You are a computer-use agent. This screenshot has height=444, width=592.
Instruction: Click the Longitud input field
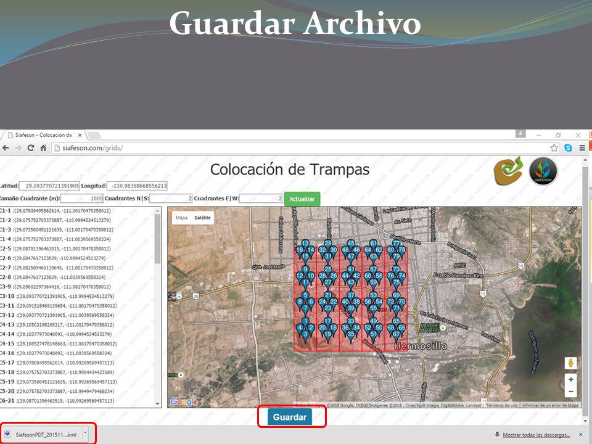coord(137,186)
